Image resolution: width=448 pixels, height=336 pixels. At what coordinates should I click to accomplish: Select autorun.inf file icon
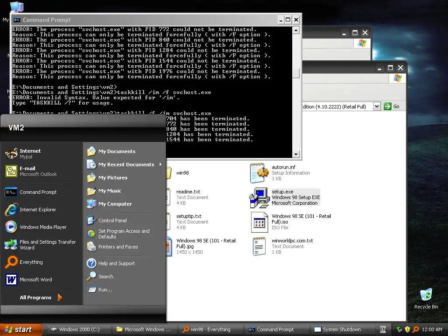(259, 173)
